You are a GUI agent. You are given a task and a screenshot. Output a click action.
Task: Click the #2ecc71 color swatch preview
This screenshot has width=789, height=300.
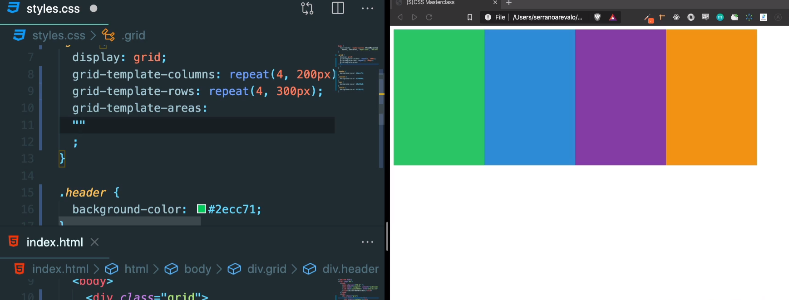point(202,208)
